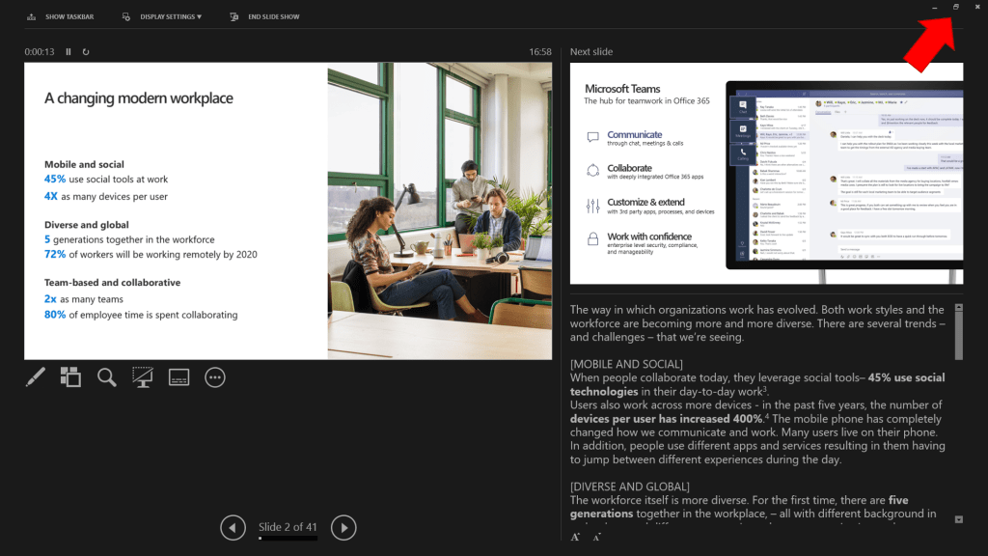Click the current slide A changing modern workplace
Image resolution: width=988 pixels, height=556 pixels.
[x=288, y=210]
